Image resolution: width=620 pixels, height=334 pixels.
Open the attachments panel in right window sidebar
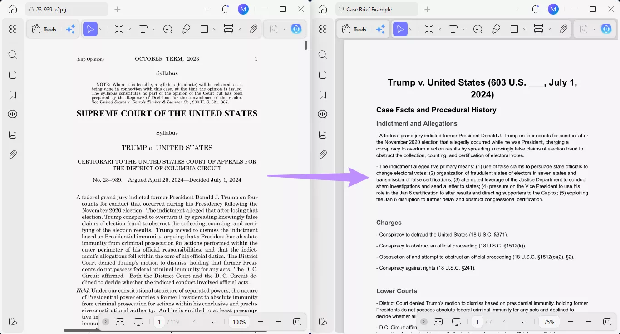click(x=323, y=155)
